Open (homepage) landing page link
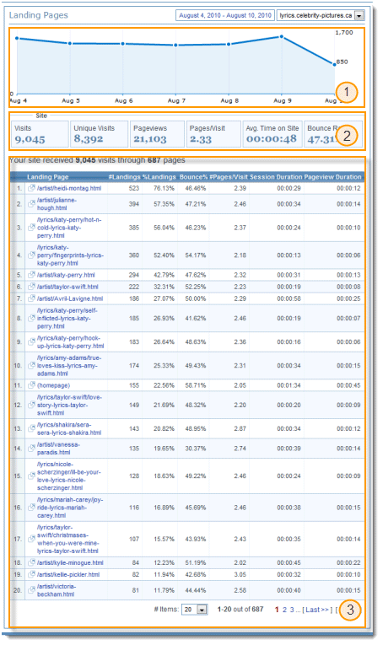383x645 pixels. [53, 385]
